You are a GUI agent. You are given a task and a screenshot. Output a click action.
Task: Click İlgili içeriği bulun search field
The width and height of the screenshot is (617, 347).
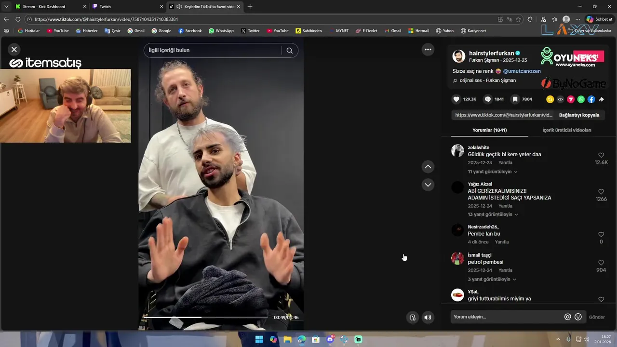pos(213,50)
